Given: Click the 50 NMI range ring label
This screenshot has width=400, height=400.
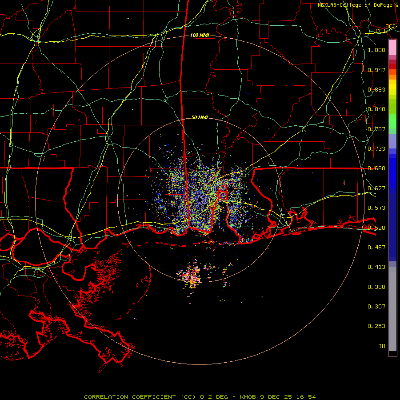Looking at the screenshot, I should pyautogui.click(x=200, y=117).
